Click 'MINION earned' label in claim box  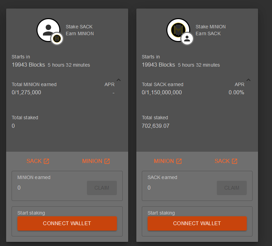coord(34,178)
